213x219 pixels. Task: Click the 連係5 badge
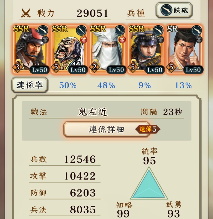148,129
